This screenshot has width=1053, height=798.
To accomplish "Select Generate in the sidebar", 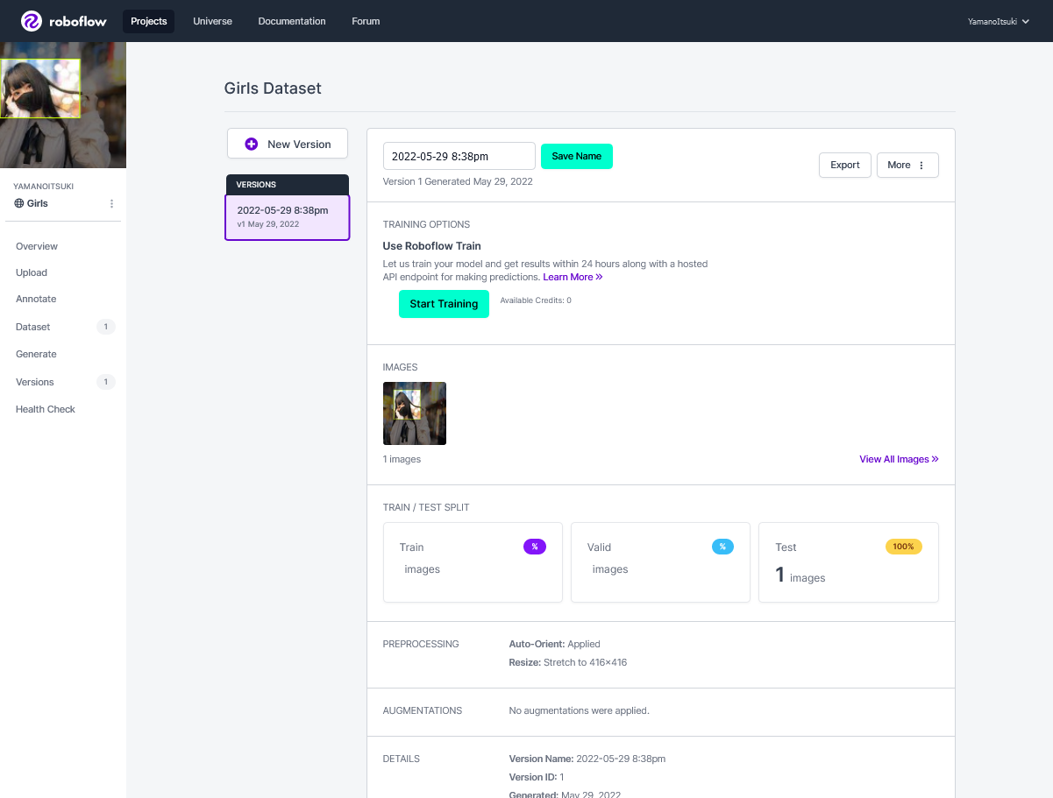I will point(36,354).
